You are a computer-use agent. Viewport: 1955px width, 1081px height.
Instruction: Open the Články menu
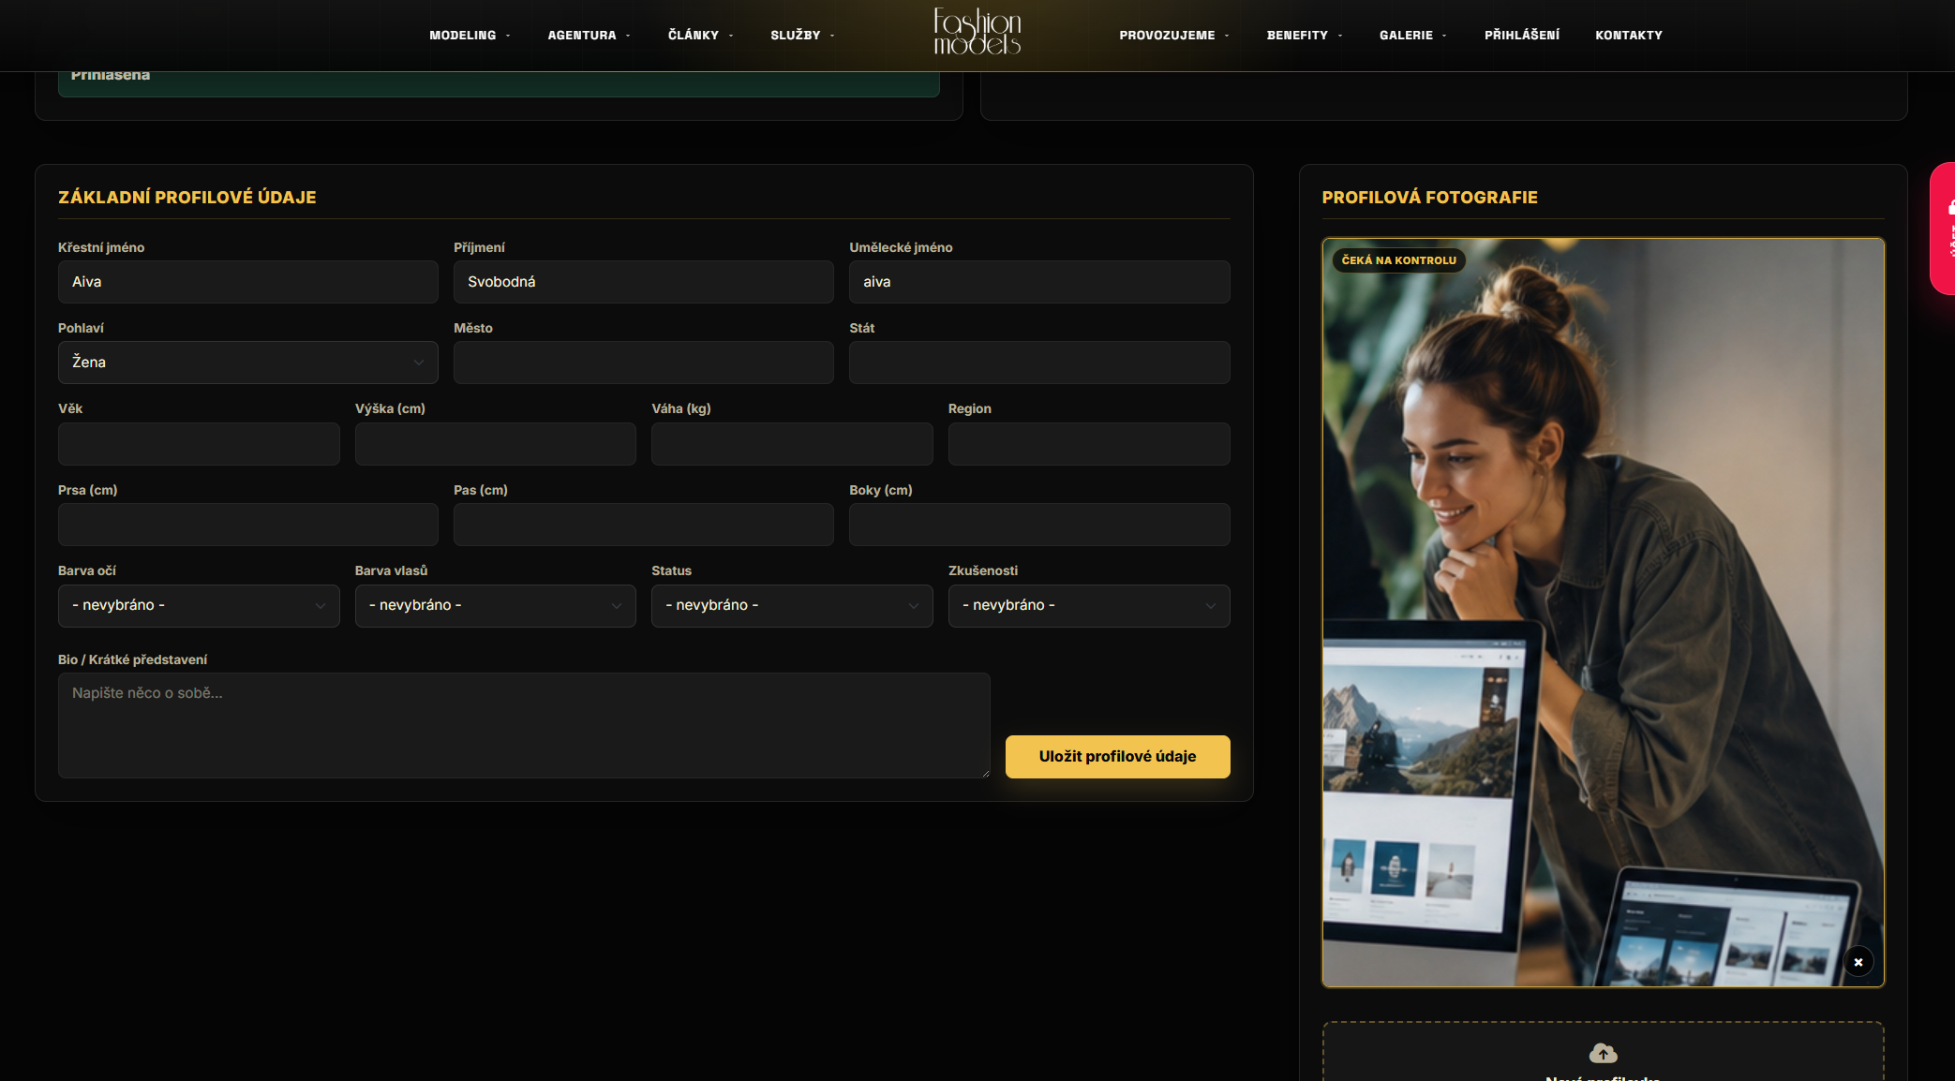[700, 36]
